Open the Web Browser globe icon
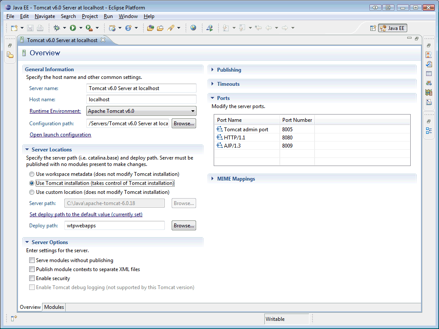Image resolution: width=439 pixels, height=329 pixels. pos(193,28)
